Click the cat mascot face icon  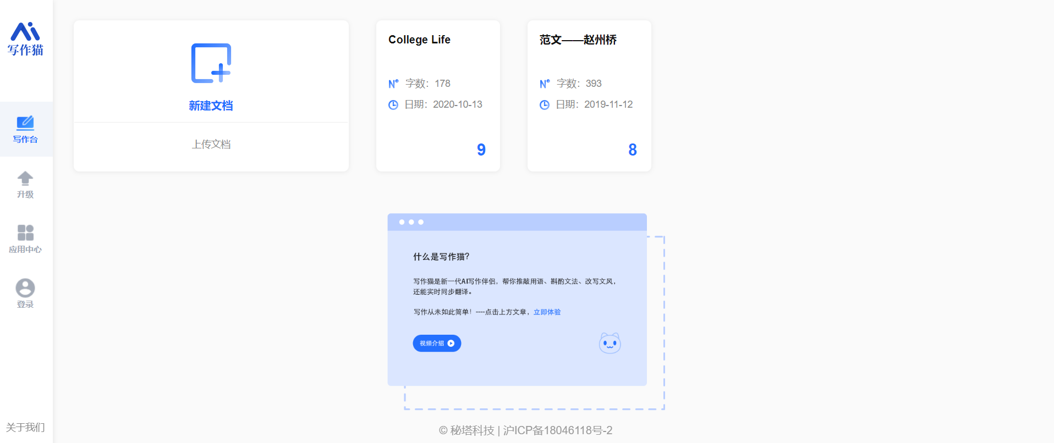coord(610,344)
